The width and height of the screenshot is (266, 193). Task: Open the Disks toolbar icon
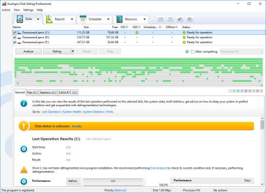(x=20, y=19)
